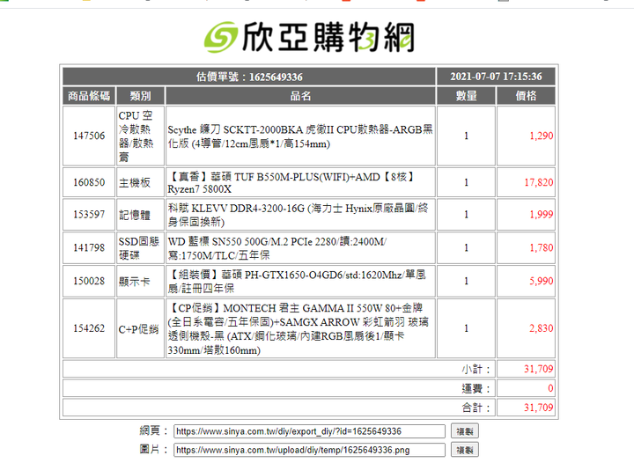
Task: Click the 品名 column header
Action: [x=300, y=96]
